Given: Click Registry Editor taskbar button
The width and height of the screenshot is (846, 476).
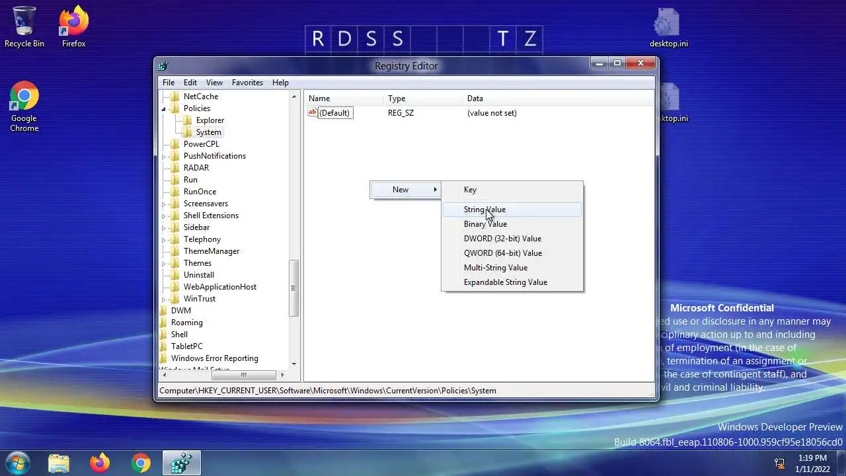Looking at the screenshot, I should point(182,463).
